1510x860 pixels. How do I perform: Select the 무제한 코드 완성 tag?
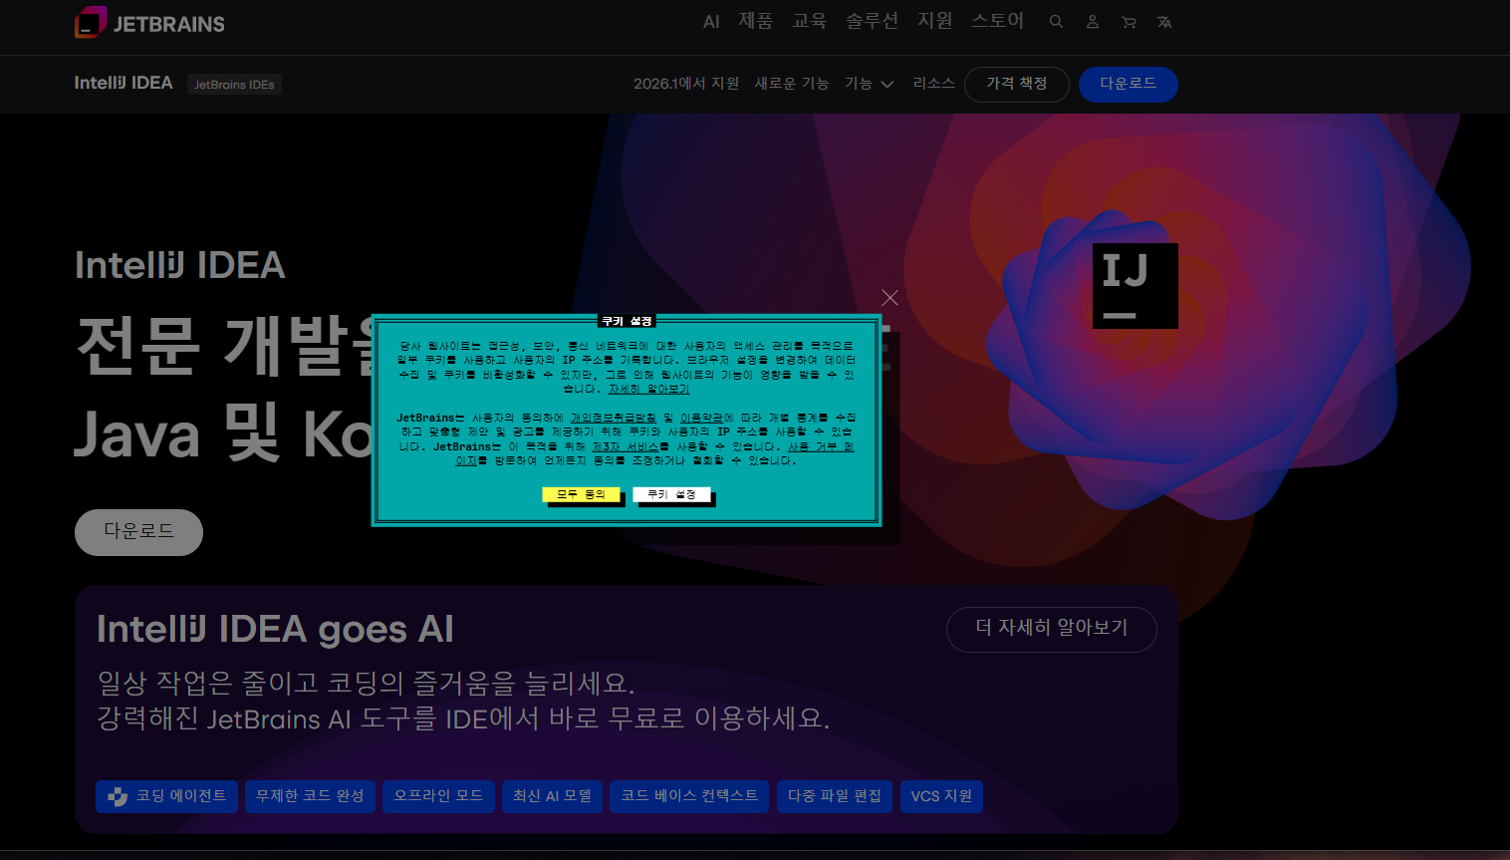pos(310,796)
